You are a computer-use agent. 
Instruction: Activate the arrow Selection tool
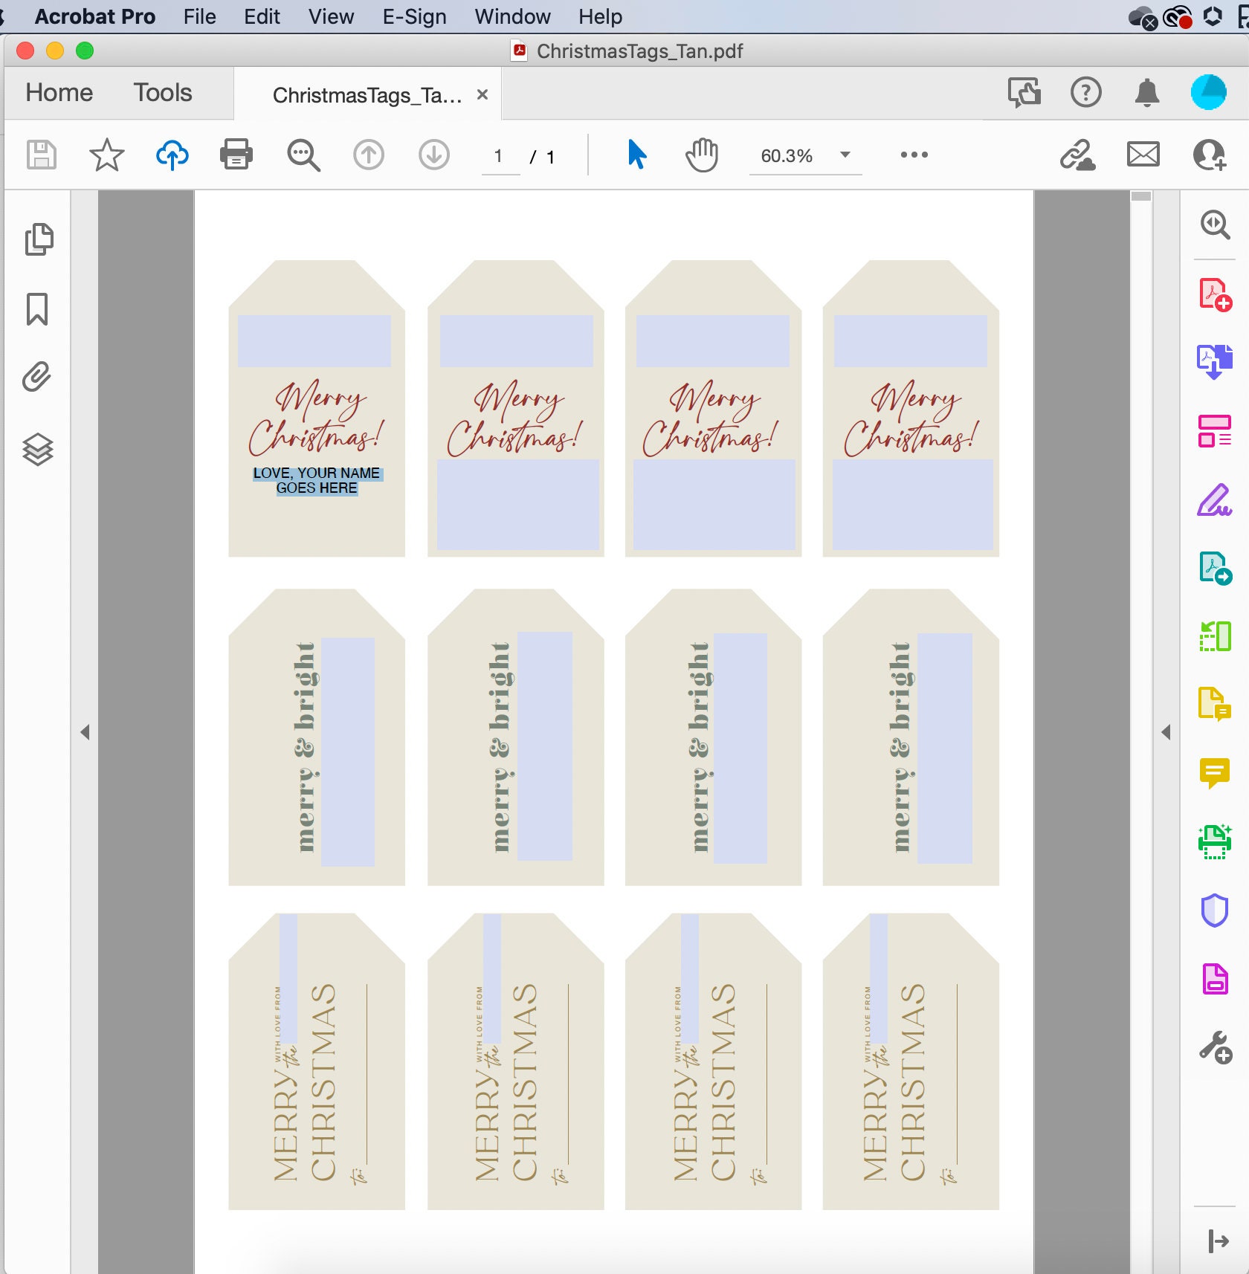pyautogui.click(x=637, y=155)
